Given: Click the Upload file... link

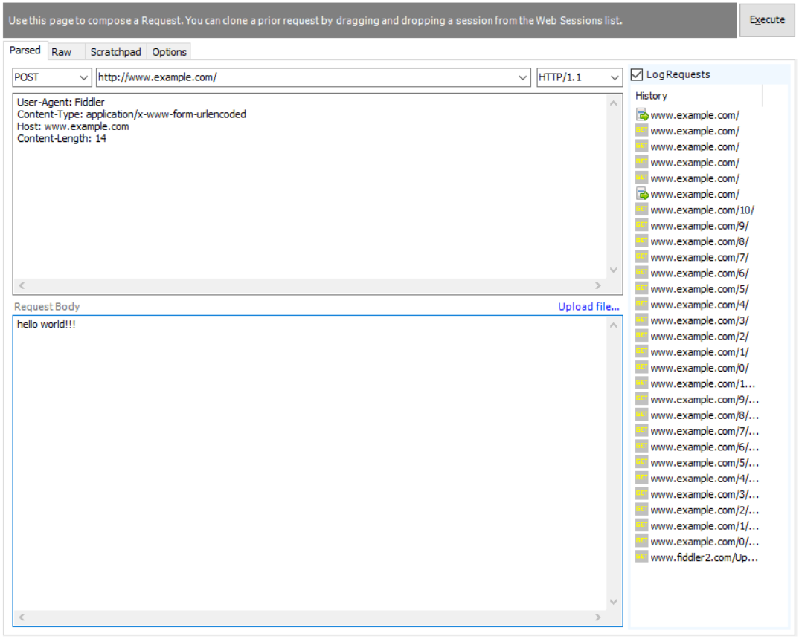Looking at the screenshot, I should click(x=588, y=306).
